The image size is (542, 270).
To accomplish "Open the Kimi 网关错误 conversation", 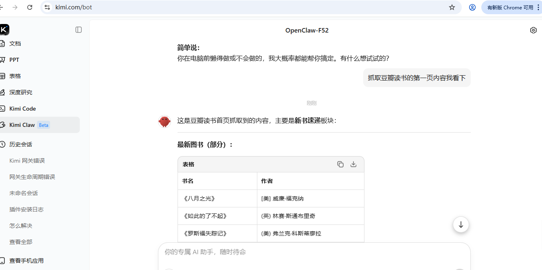I will point(27,161).
